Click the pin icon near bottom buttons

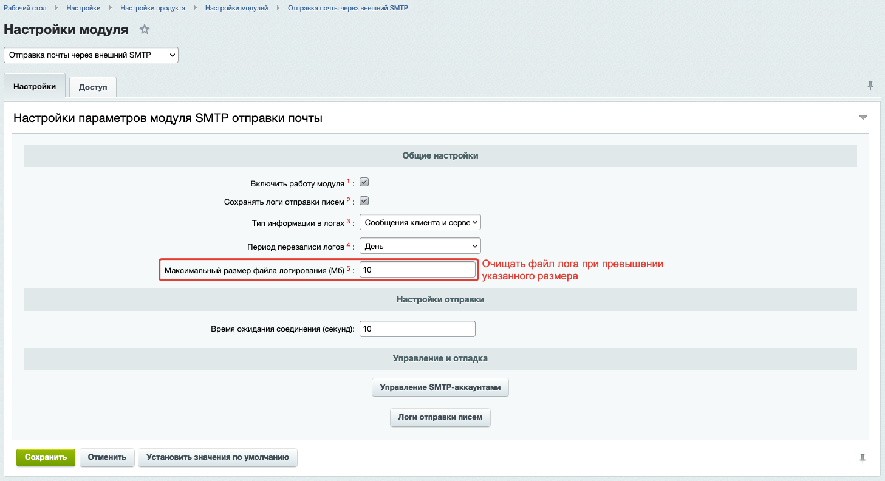[863, 459]
